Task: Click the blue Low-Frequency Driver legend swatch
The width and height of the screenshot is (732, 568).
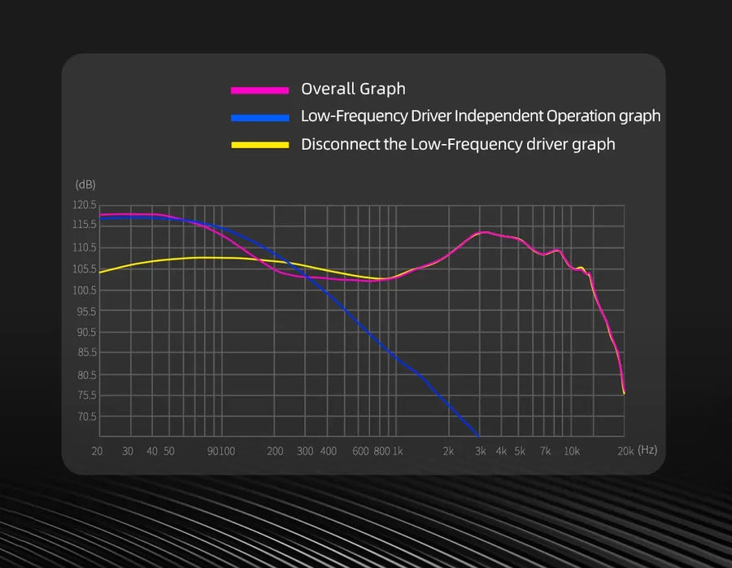Action: (259, 117)
